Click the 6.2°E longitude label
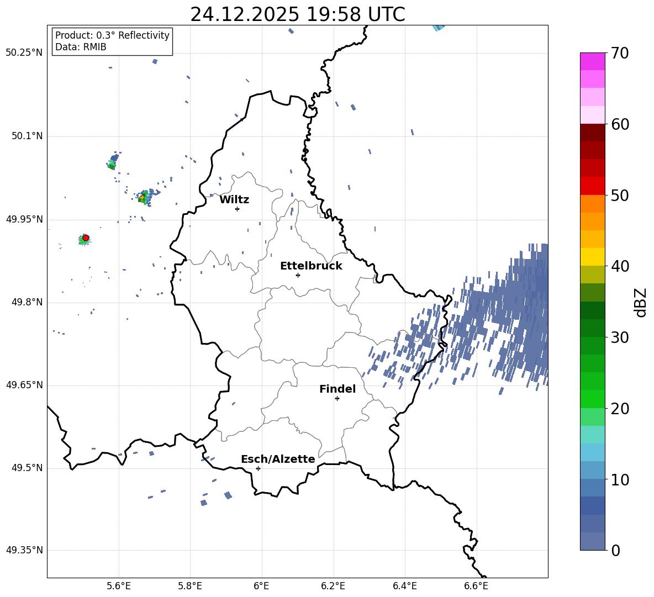This screenshot has width=654, height=597. 333,586
